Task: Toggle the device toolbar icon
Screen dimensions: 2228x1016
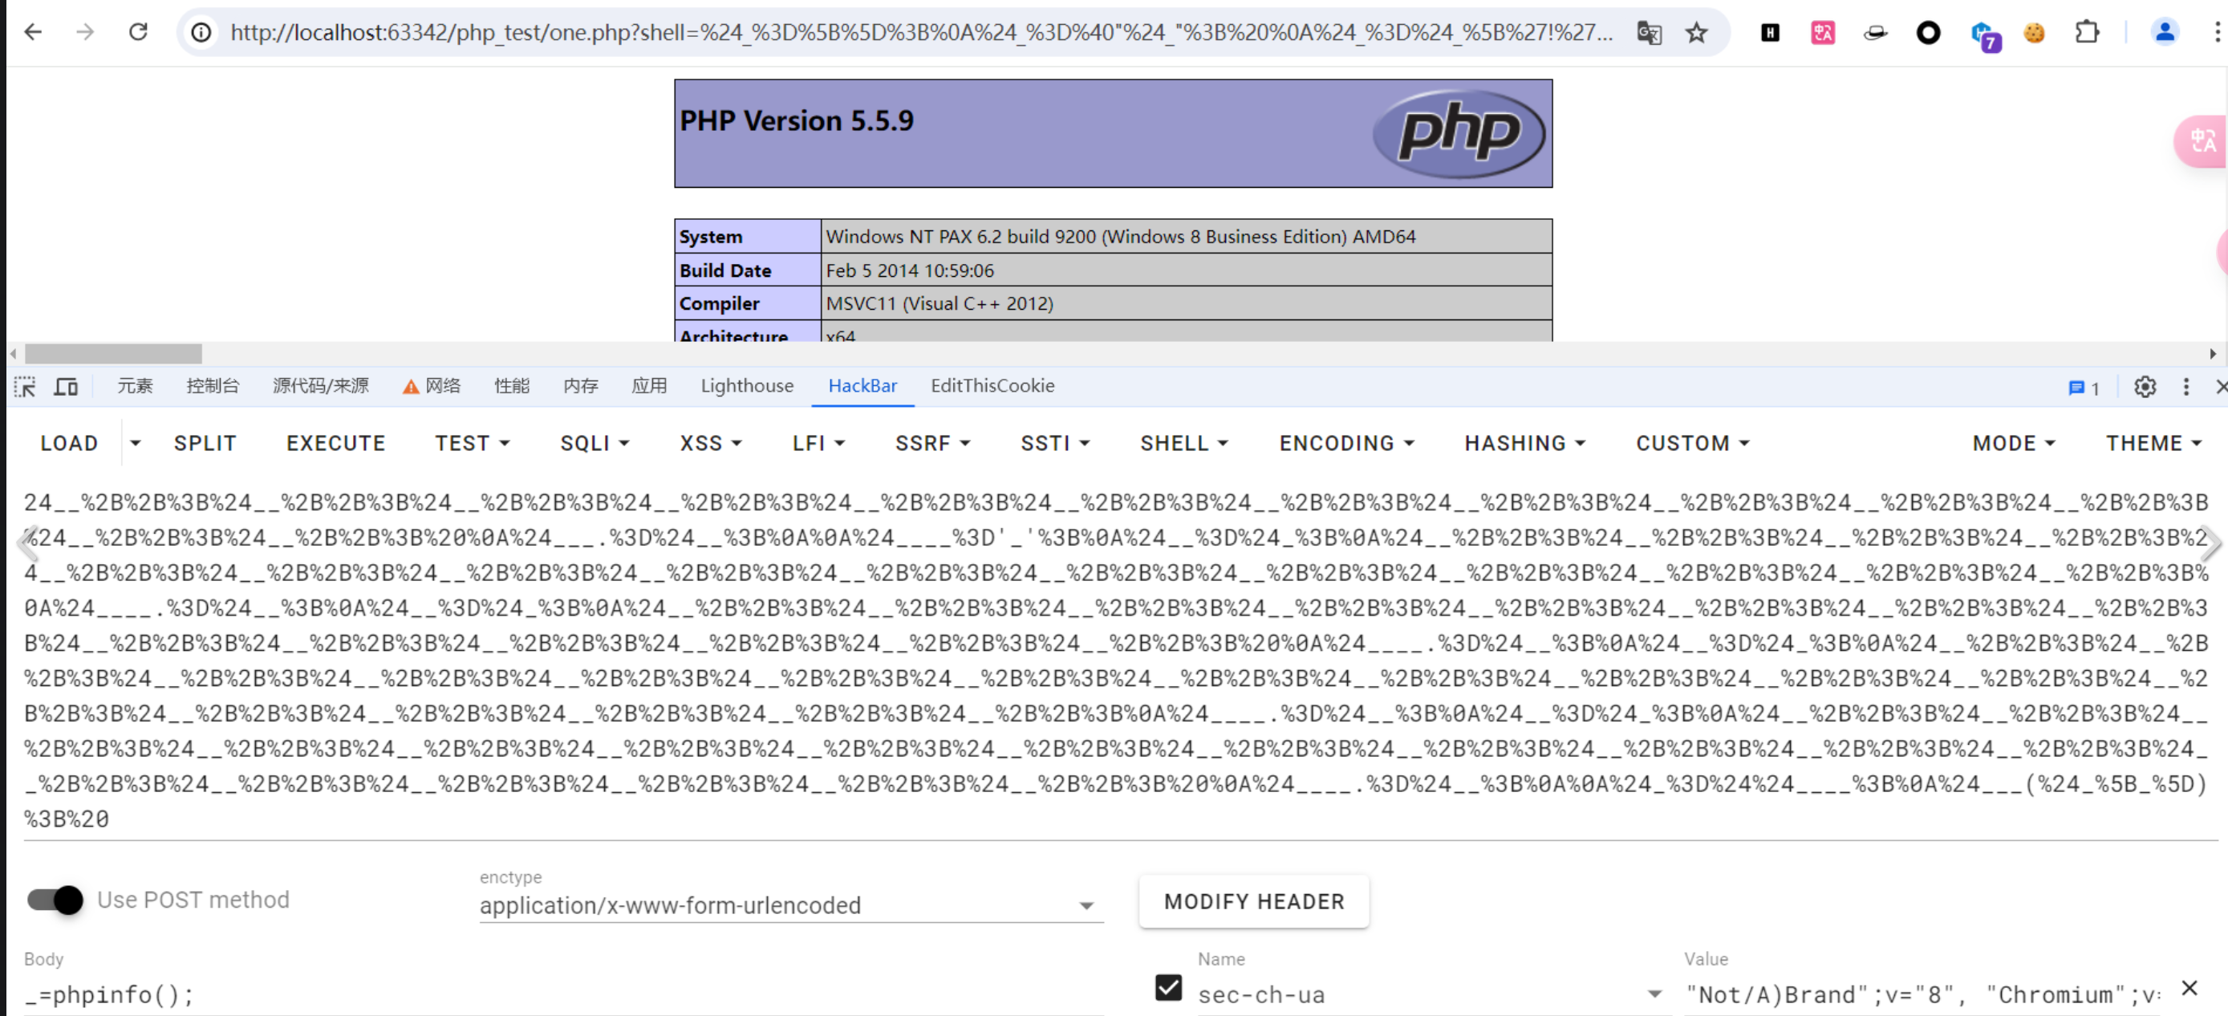Action: [67, 387]
